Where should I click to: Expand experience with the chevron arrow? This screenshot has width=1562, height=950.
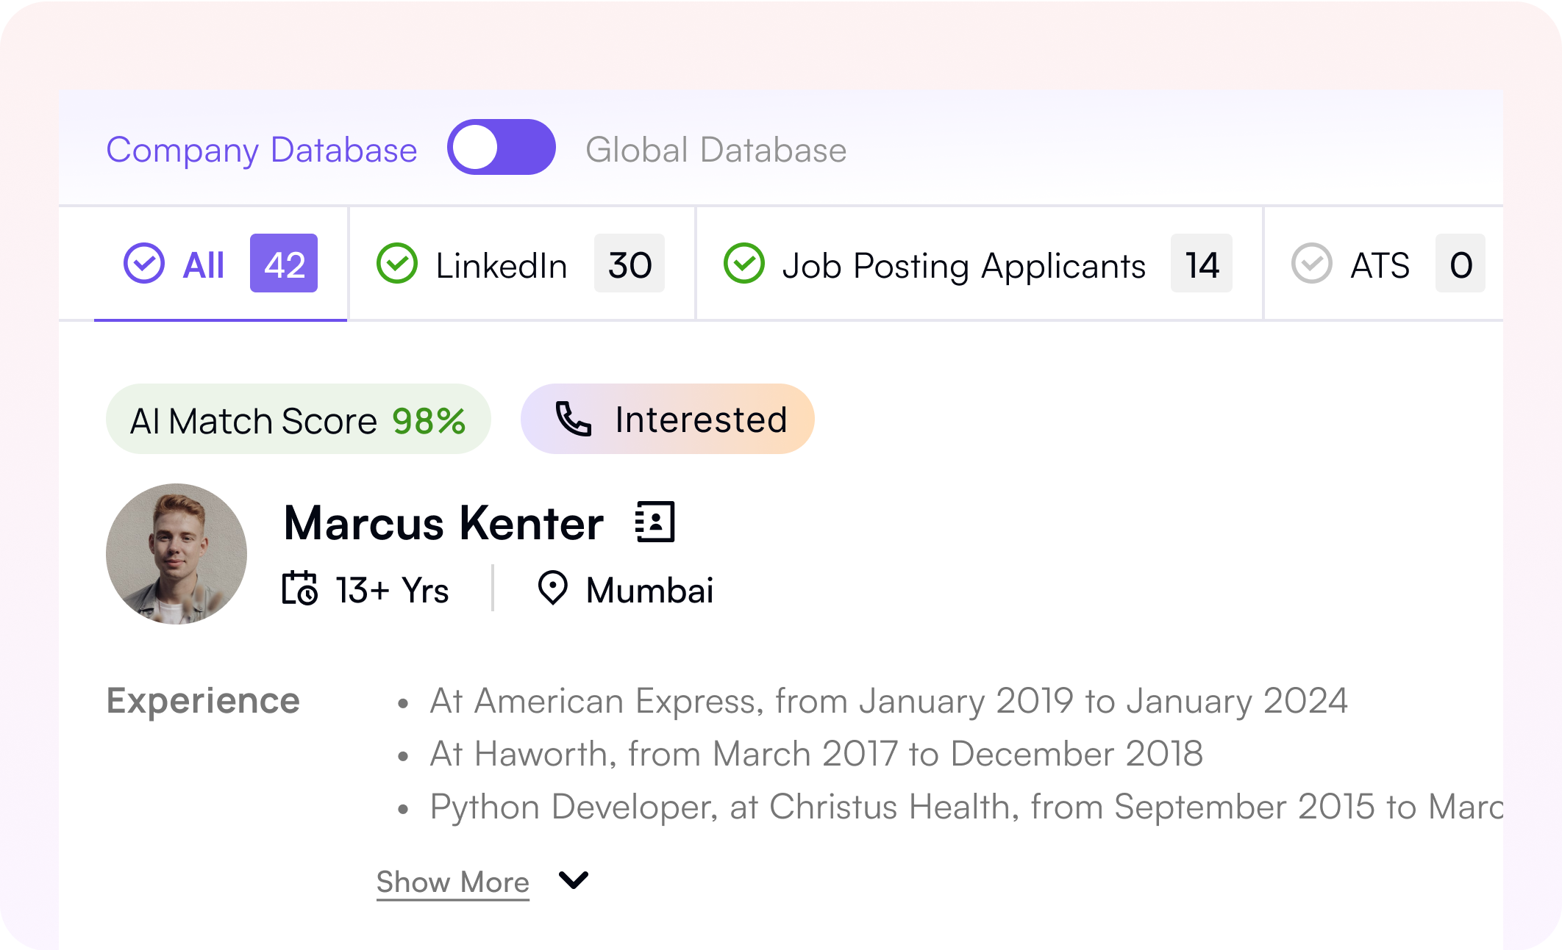click(573, 879)
